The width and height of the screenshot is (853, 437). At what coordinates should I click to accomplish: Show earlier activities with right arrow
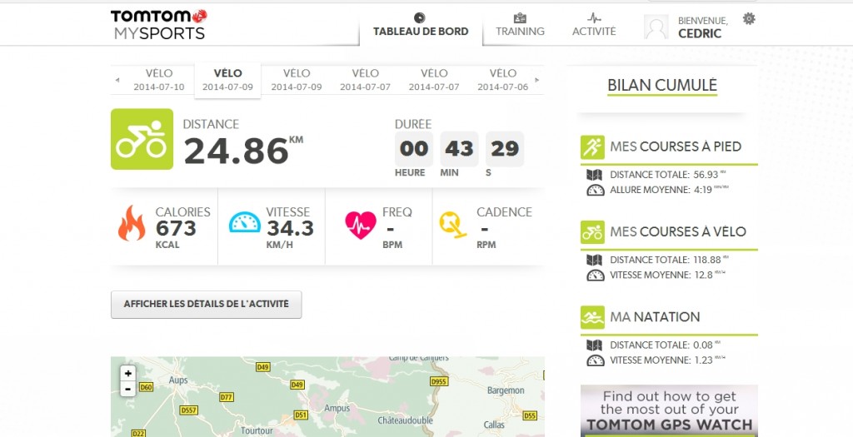pos(537,81)
